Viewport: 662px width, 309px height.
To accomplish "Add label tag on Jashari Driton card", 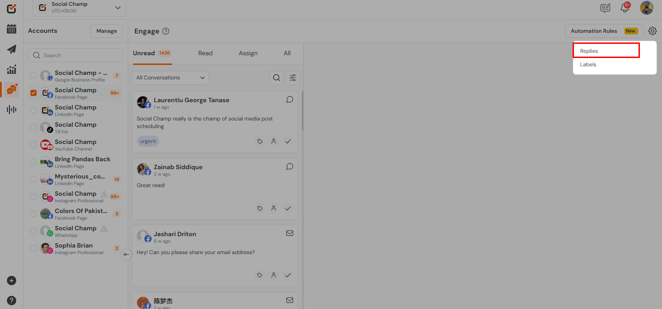I will (260, 275).
